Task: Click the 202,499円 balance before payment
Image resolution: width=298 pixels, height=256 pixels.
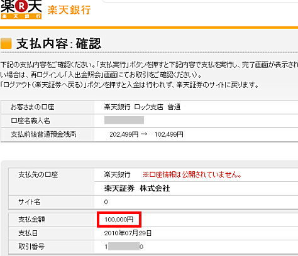Action: [124, 134]
